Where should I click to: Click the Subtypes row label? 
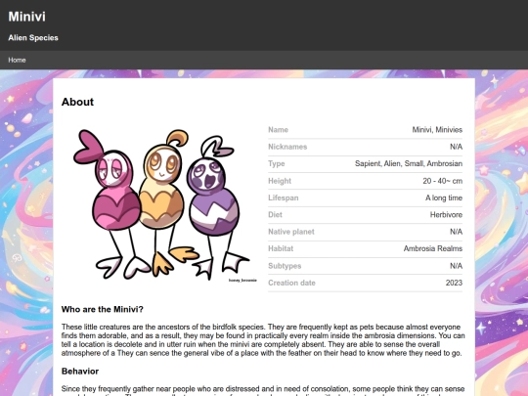285,266
